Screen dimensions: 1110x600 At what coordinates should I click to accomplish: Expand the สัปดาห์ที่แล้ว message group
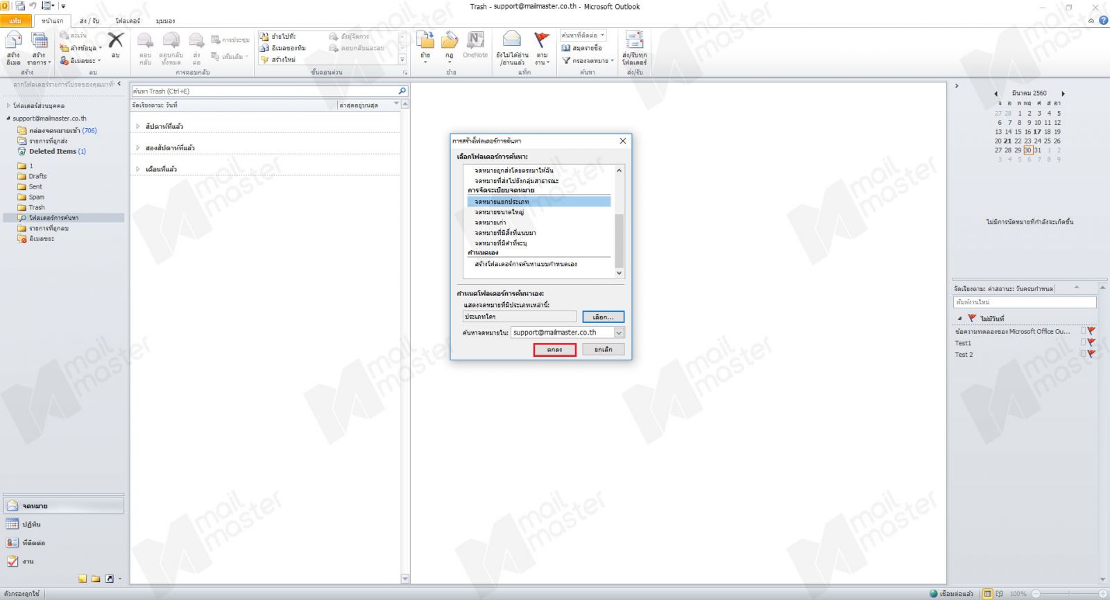138,127
